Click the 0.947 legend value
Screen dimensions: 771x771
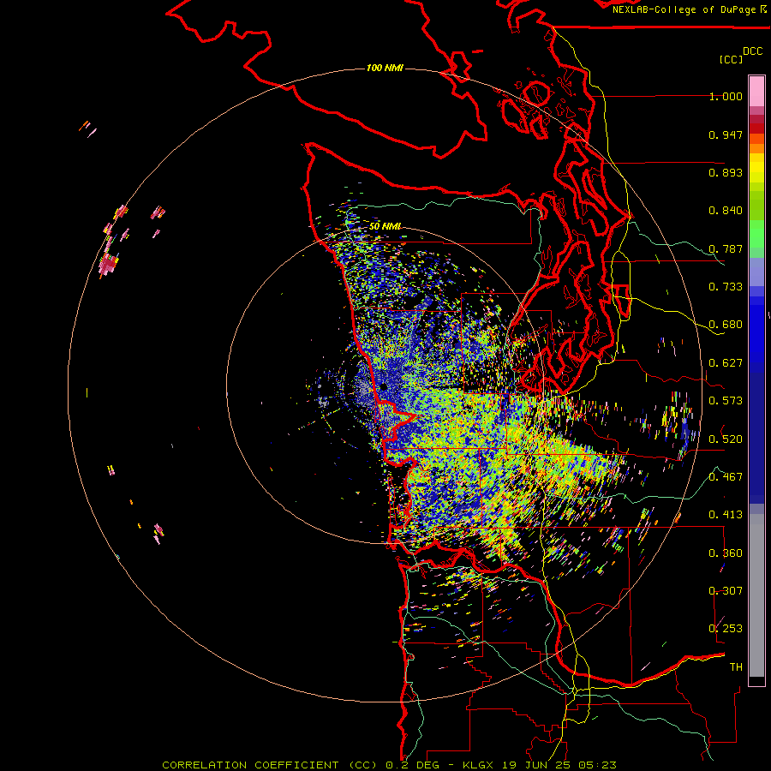click(x=726, y=134)
